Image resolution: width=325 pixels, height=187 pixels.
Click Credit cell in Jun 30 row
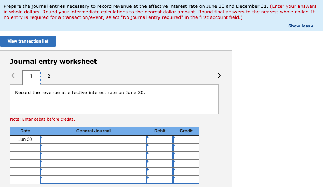coord(186,139)
